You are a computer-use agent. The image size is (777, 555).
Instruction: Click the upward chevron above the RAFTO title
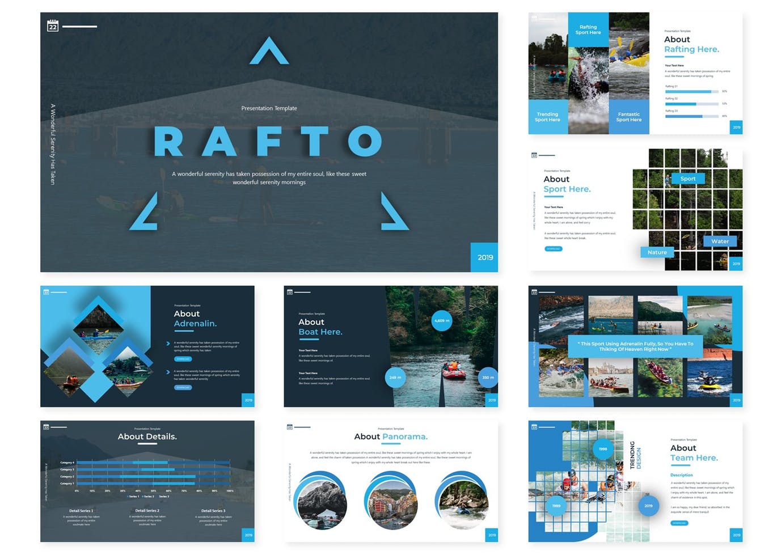click(269, 52)
